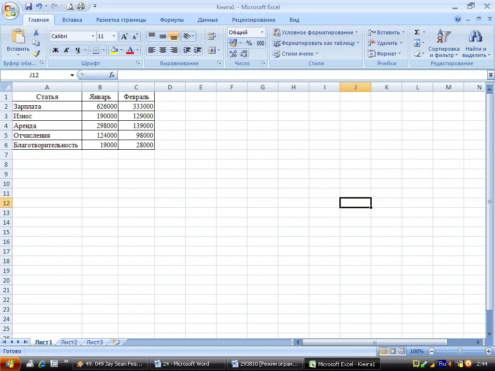This screenshot has height=371, width=495.
Task: Open the Clear eraser icon
Action: coord(417,54)
